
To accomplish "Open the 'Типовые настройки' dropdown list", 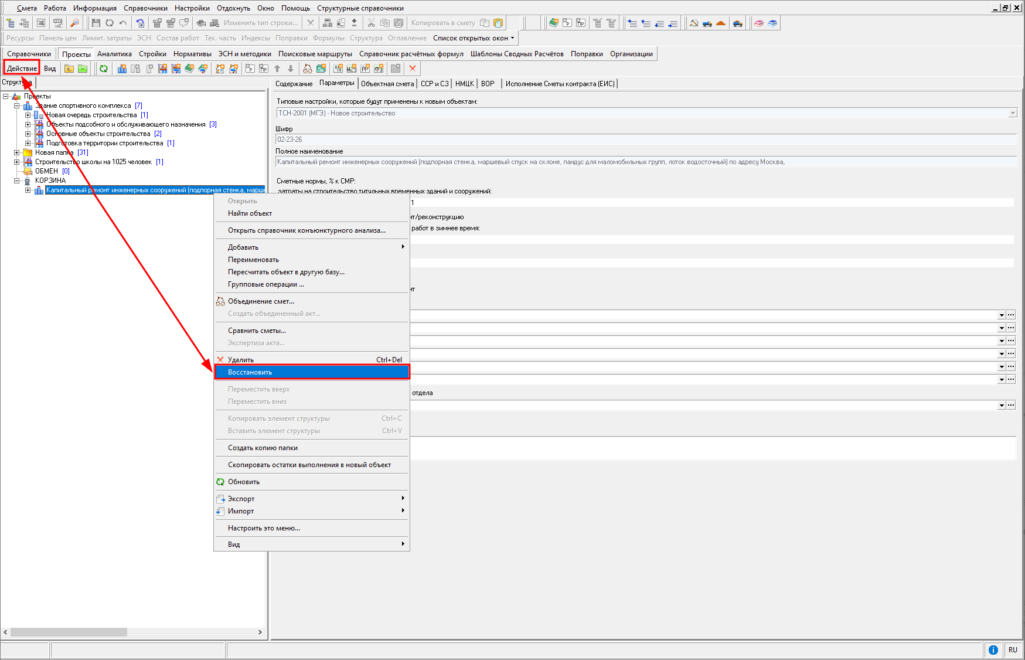I will [x=1012, y=113].
